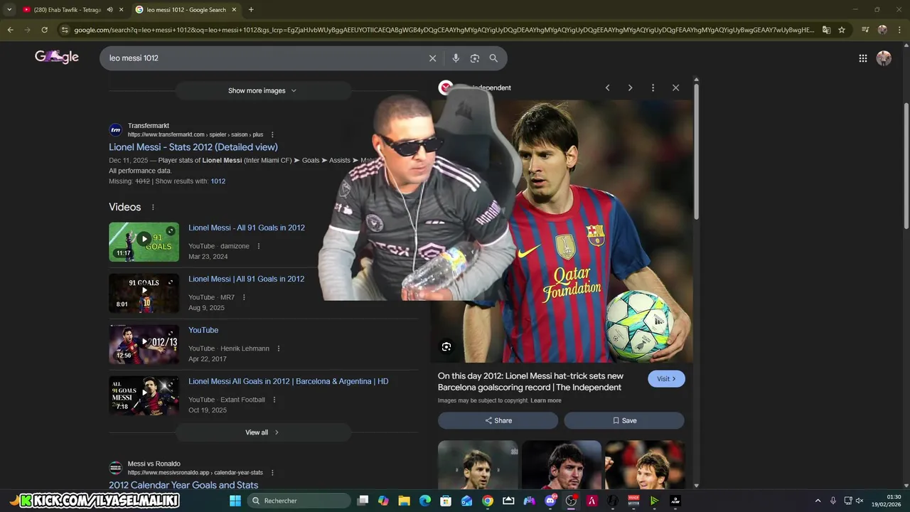Open File Explorer from taskbar
The height and width of the screenshot is (512, 910).
point(404,501)
